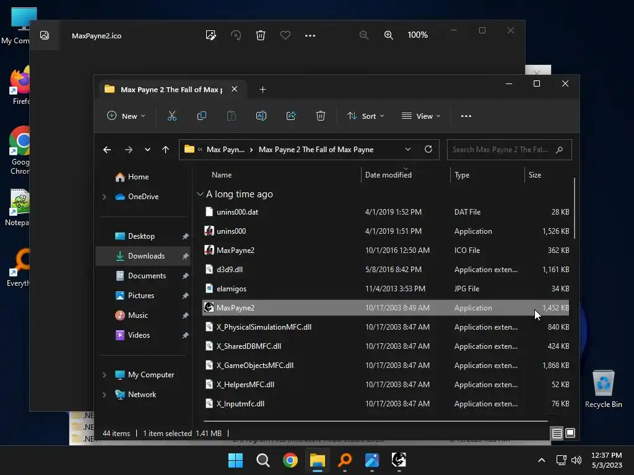Screen dimensions: 634x475
Task: Add a new Explorer tab
Action: pos(263,89)
